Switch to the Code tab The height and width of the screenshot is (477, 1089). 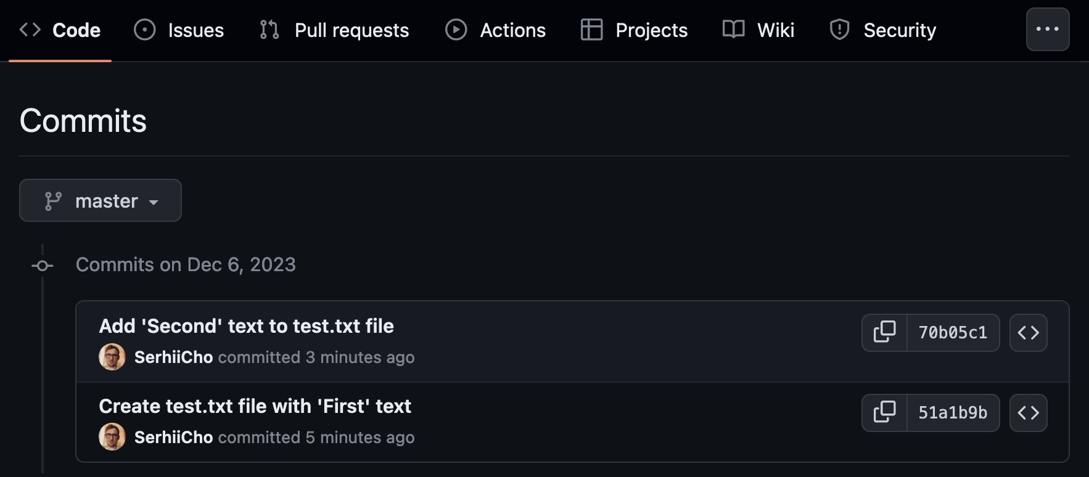tap(76, 29)
